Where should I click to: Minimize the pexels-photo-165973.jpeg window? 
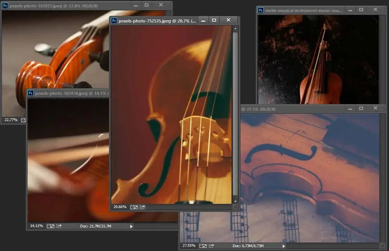pos(136,5)
